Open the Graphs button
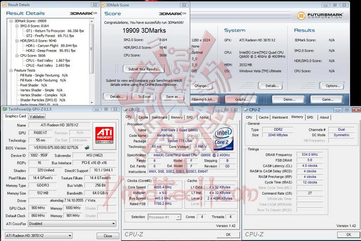 coord(242,100)
